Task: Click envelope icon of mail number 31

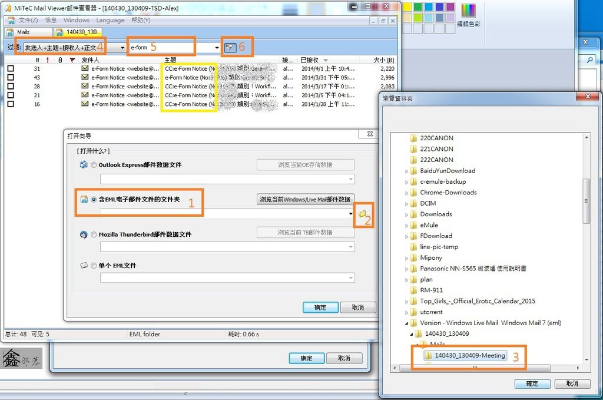Action: pos(85,68)
